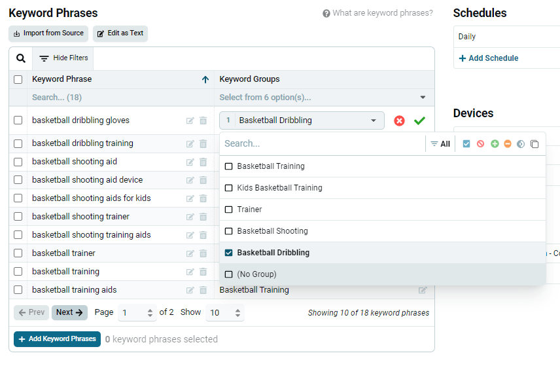Go to Next page
560x366 pixels.
coord(69,312)
